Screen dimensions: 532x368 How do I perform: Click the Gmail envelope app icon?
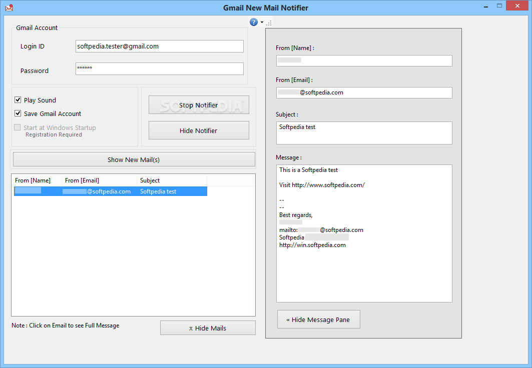coord(9,7)
